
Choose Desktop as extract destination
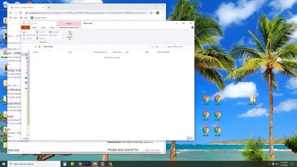point(54,32)
